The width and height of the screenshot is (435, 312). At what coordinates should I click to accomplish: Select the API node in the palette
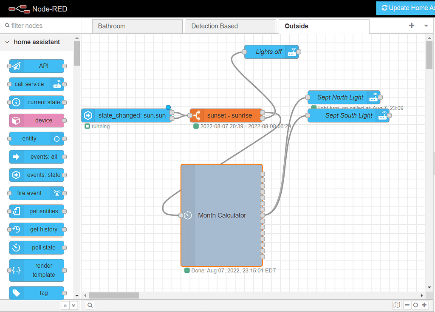tap(36, 66)
